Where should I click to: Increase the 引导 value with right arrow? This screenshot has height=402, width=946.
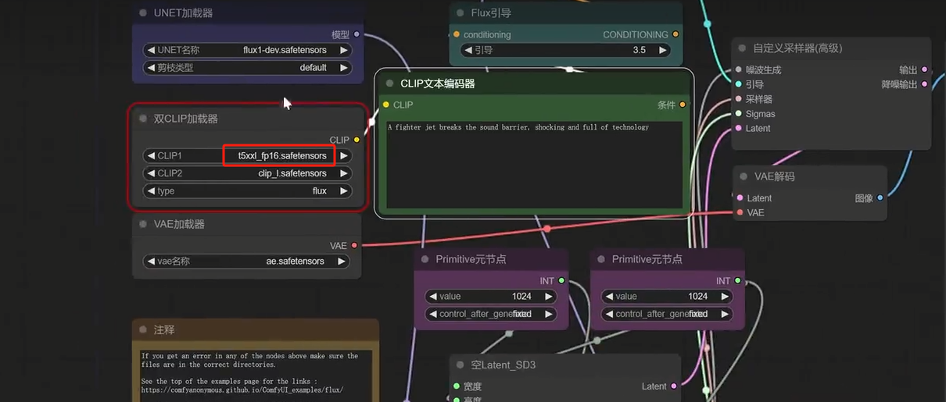pos(662,50)
